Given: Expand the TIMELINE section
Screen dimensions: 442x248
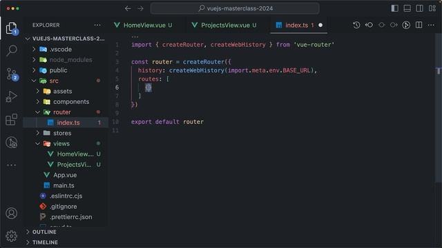Looking at the screenshot, I should [66, 242].
